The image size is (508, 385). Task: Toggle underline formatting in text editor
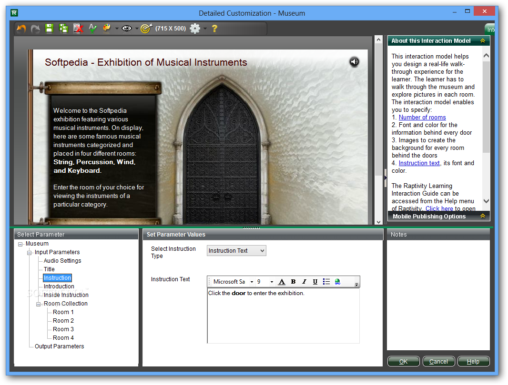coord(315,282)
